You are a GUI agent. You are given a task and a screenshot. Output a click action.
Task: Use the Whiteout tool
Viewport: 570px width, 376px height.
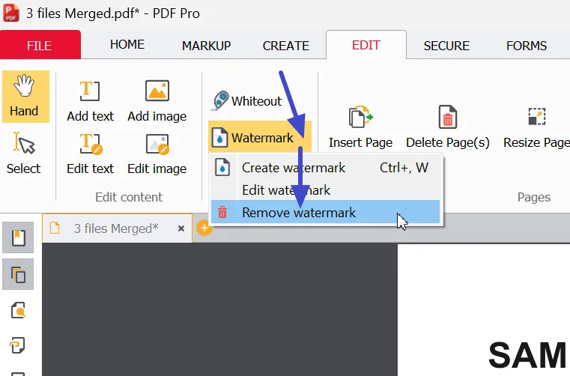tap(247, 100)
